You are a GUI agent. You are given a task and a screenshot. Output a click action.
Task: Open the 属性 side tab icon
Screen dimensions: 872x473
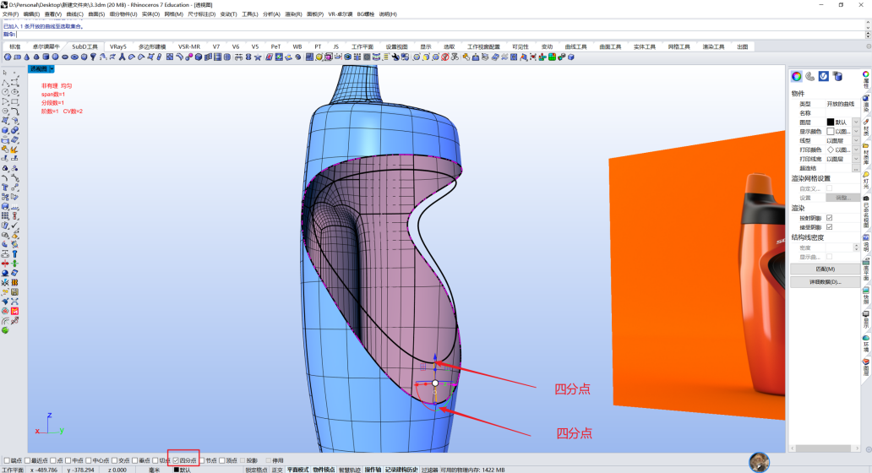tap(866, 79)
